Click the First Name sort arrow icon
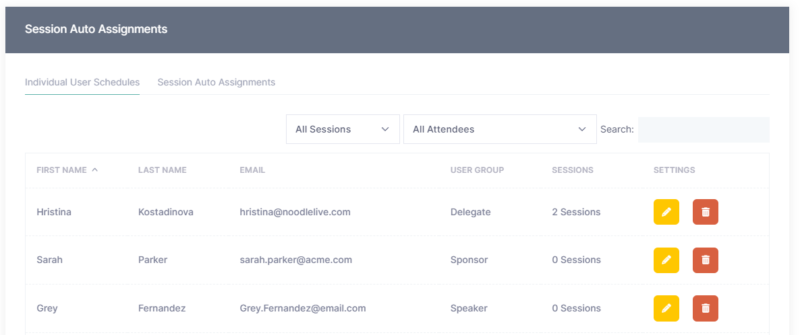The image size is (800, 335). click(x=95, y=170)
